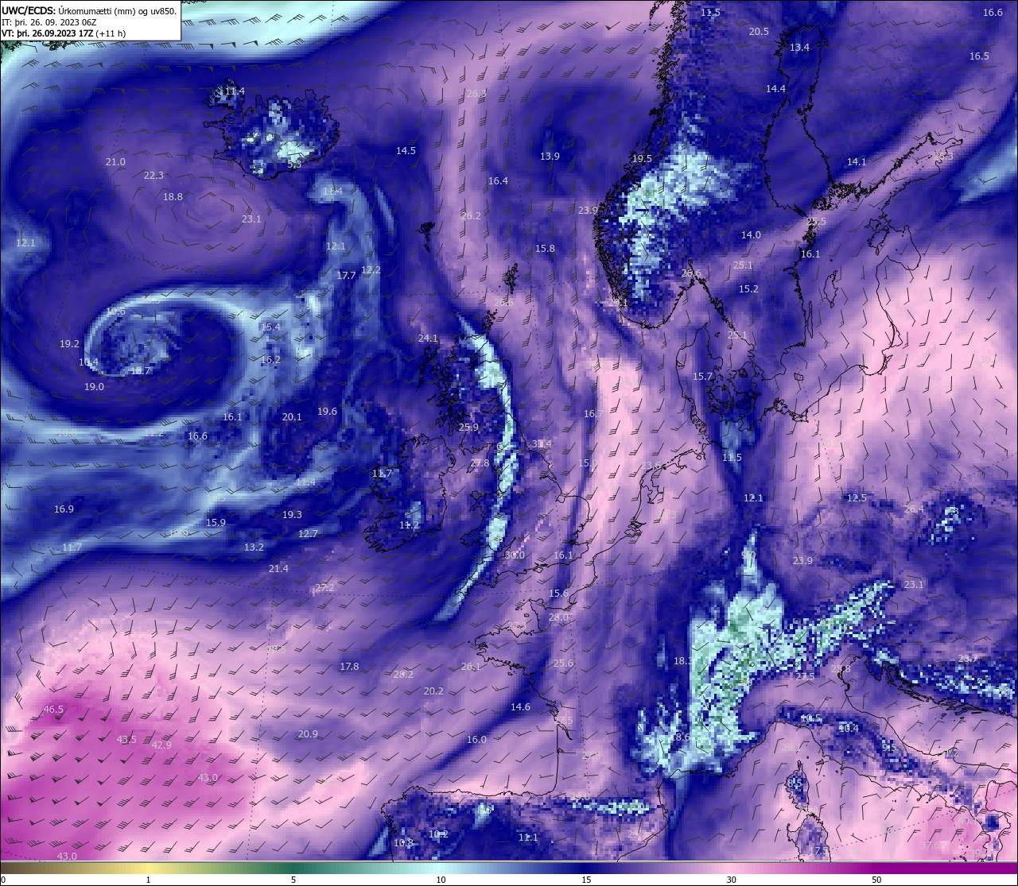Select the 15.8 map value
This screenshot has height=886, width=1018.
tap(545, 249)
